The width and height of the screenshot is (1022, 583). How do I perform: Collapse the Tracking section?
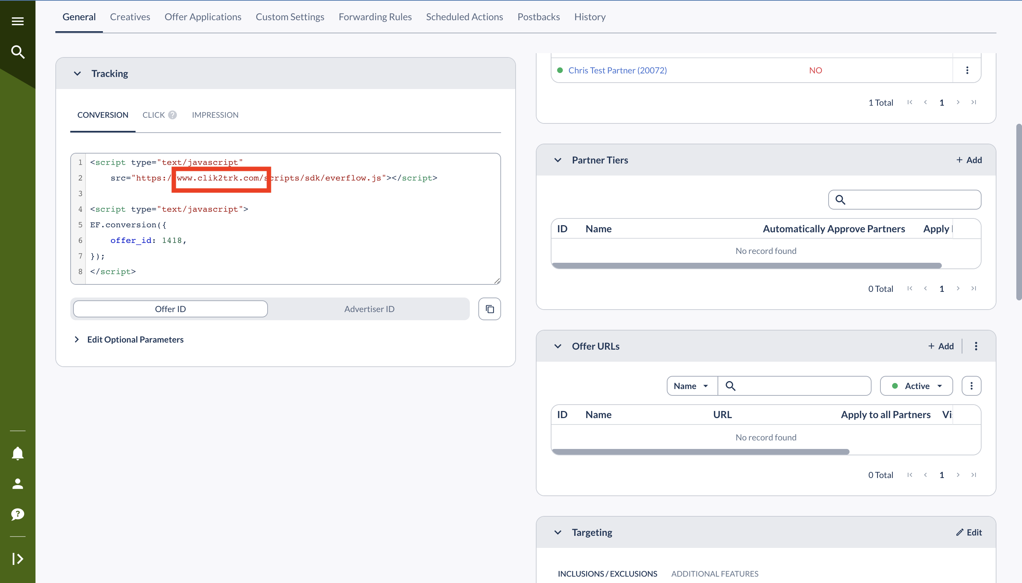tap(77, 73)
